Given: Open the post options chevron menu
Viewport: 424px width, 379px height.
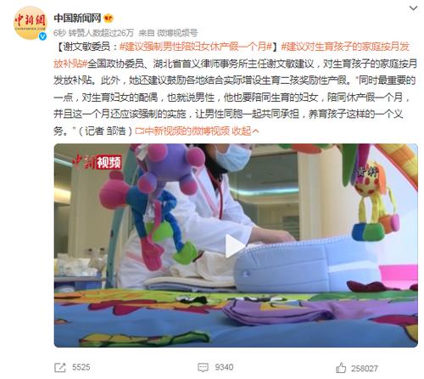Looking at the screenshot, I should pos(413,8).
